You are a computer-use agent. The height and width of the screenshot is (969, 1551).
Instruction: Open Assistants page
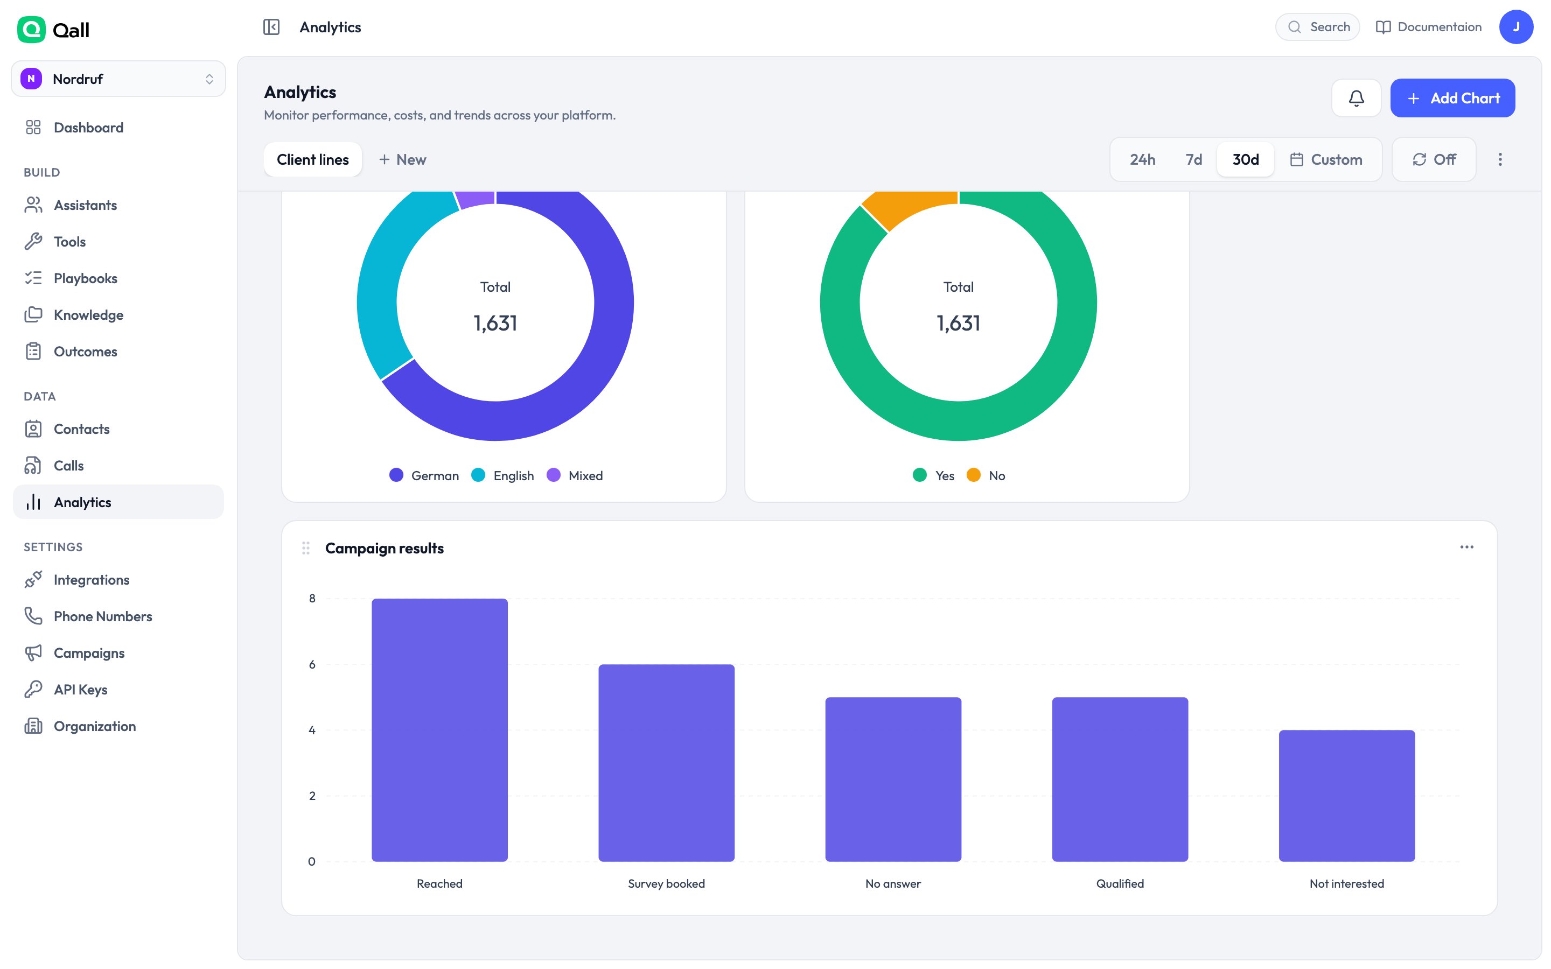118,205
